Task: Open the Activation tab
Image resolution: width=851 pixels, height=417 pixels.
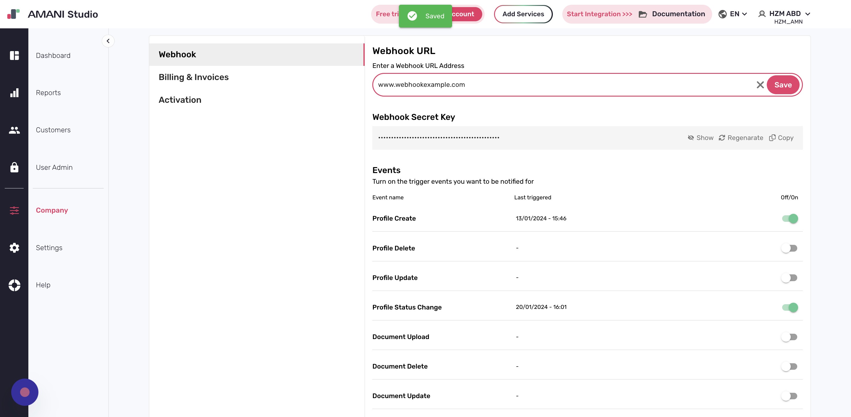Action: (x=180, y=100)
